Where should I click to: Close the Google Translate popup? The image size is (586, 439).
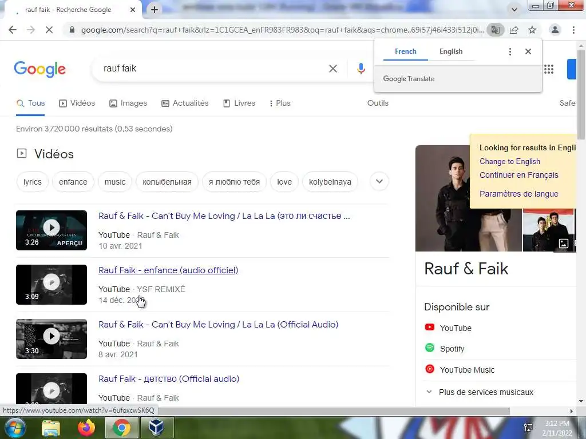[x=528, y=51]
